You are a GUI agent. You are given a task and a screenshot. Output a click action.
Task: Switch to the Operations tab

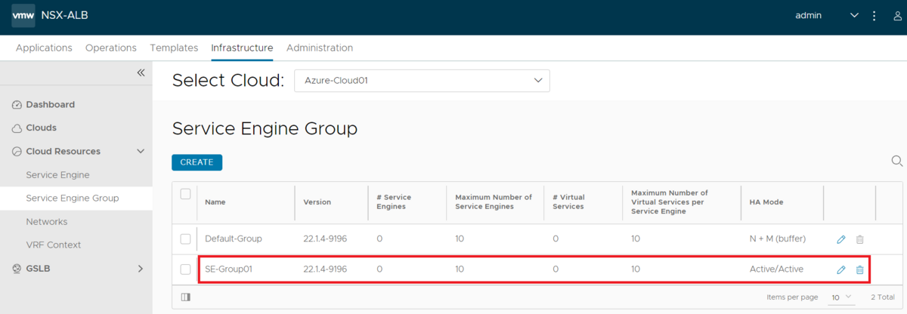click(x=111, y=48)
